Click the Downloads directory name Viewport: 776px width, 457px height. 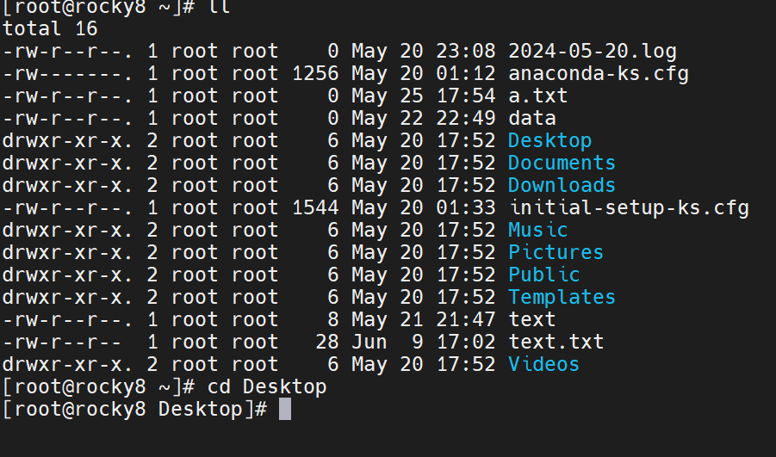click(x=562, y=185)
